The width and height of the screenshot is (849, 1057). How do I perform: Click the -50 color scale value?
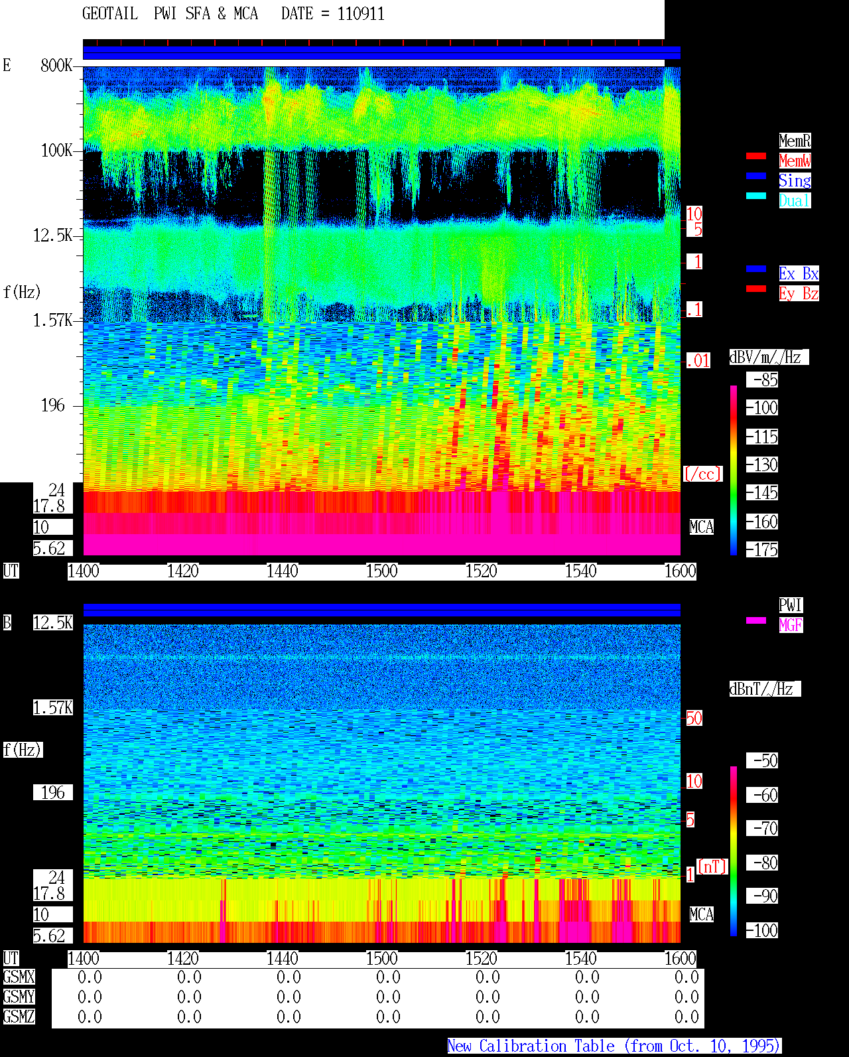pyautogui.click(x=762, y=761)
